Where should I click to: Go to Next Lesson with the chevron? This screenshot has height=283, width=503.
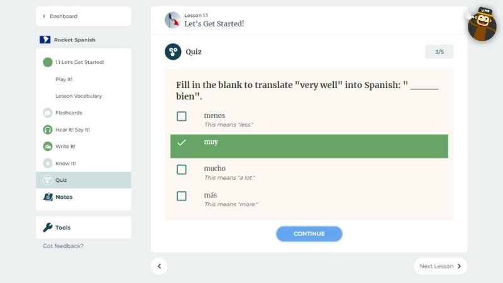coord(460,266)
